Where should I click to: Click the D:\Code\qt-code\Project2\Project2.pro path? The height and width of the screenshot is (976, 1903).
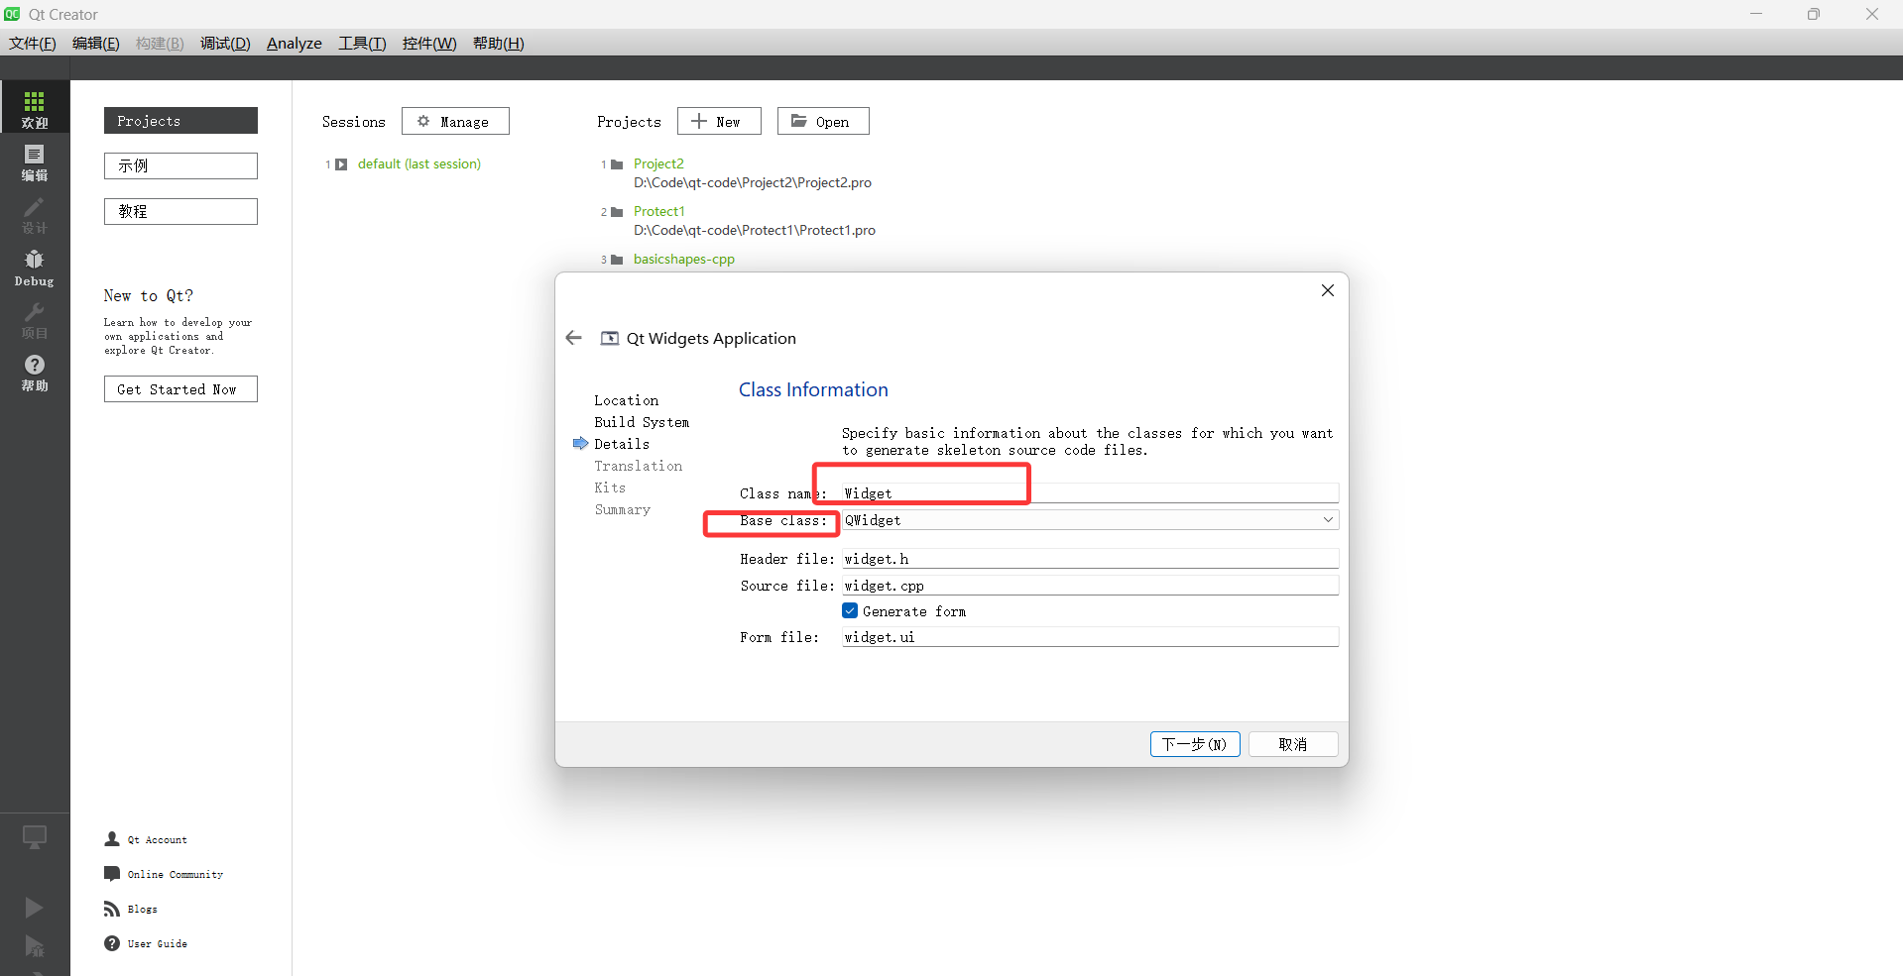[x=753, y=182]
